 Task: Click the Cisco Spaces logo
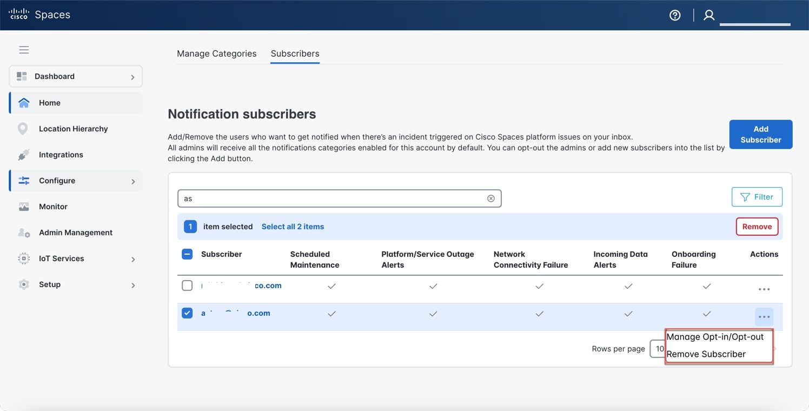point(39,15)
